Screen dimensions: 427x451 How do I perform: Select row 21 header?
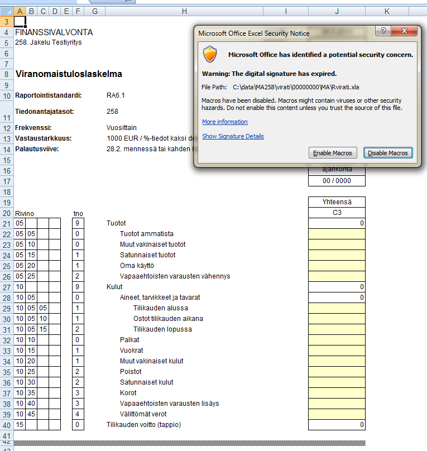[7, 223]
